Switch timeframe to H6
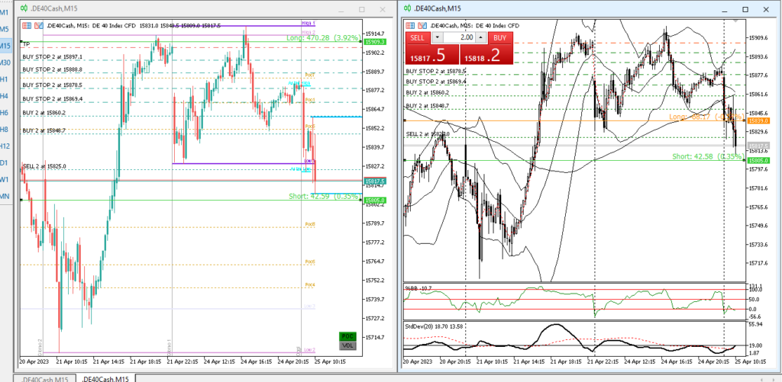Image resolution: width=782 pixels, height=382 pixels. click(x=5, y=113)
